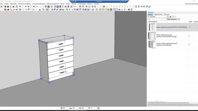This screenshot has width=198, height=111.
Task: Click the blue ellipse toolbar icon
Action: pyautogui.click(x=66, y=6)
